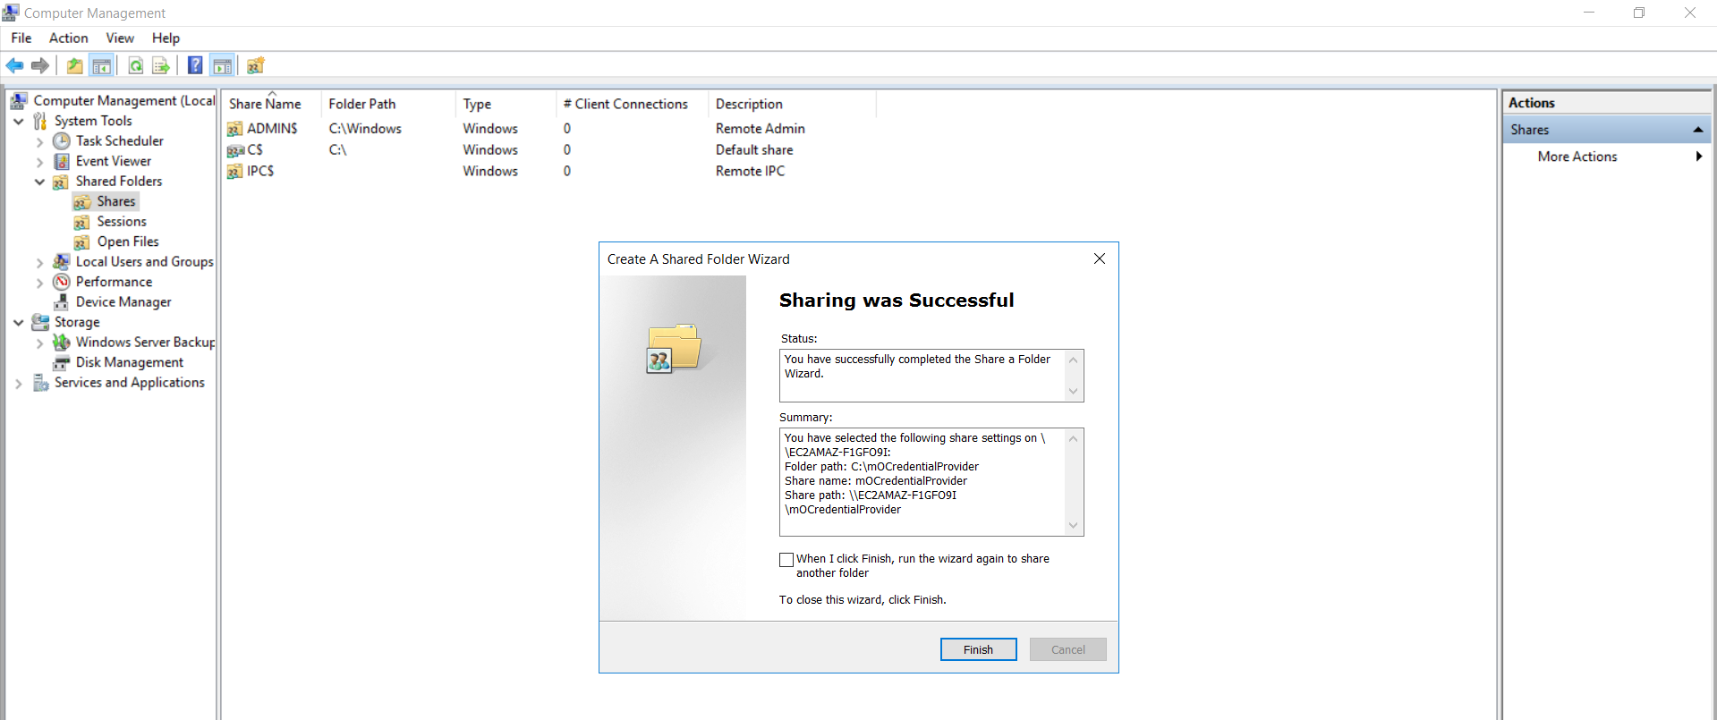
Task: Click the green Refresh toolbar icon
Action: (136, 65)
